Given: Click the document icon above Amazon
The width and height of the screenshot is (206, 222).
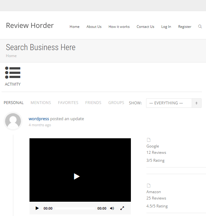Looking at the screenshot, I should point(149,186).
